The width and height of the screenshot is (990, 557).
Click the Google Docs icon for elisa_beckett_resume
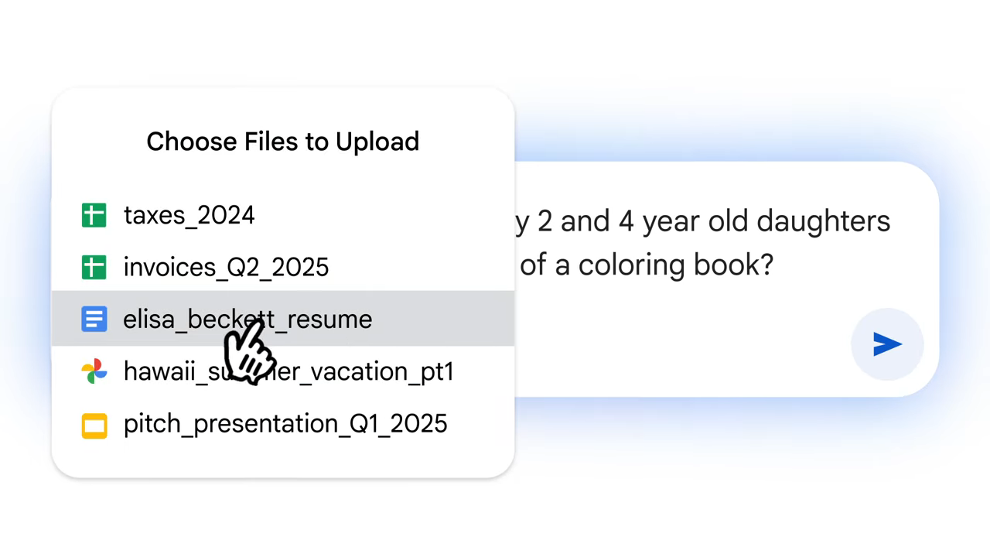tap(94, 319)
